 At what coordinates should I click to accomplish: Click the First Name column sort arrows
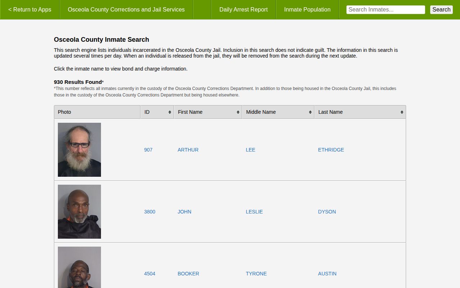[238, 112]
